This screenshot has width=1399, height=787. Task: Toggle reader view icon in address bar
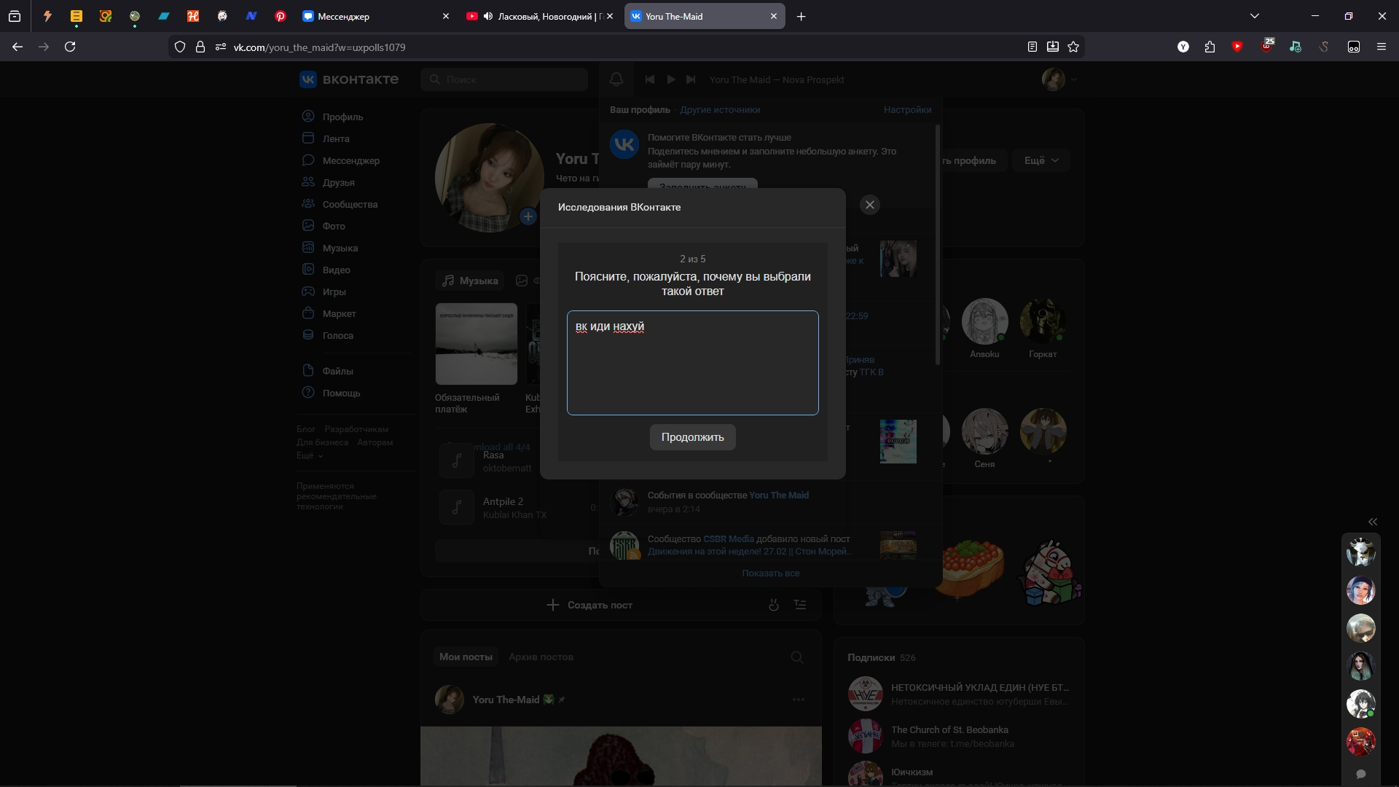click(1032, 47)
